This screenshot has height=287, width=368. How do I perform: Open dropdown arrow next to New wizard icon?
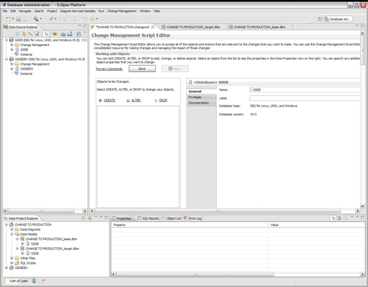[x=13, y=19]
